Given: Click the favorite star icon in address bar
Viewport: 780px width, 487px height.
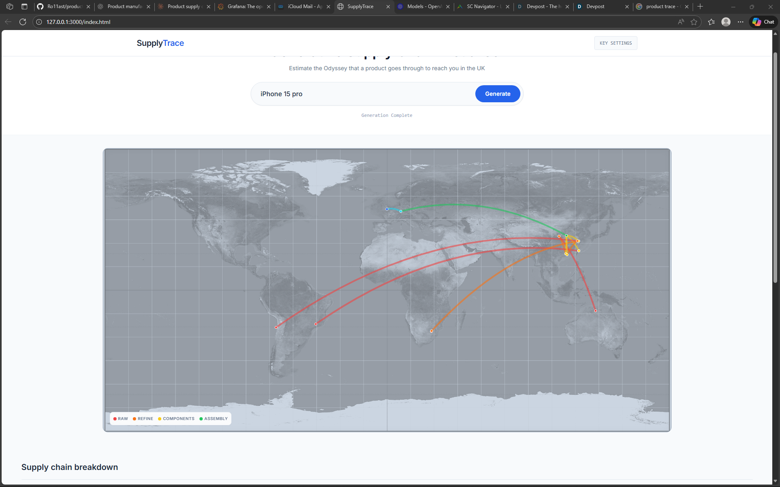Looking at the screenshot, I should pyautogui.click(x=694, y=22).
